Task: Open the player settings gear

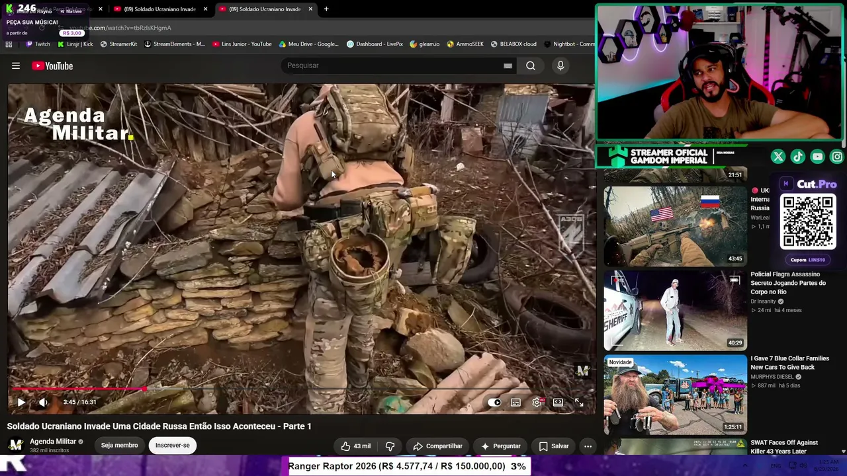Action: (x=537, y=402)
